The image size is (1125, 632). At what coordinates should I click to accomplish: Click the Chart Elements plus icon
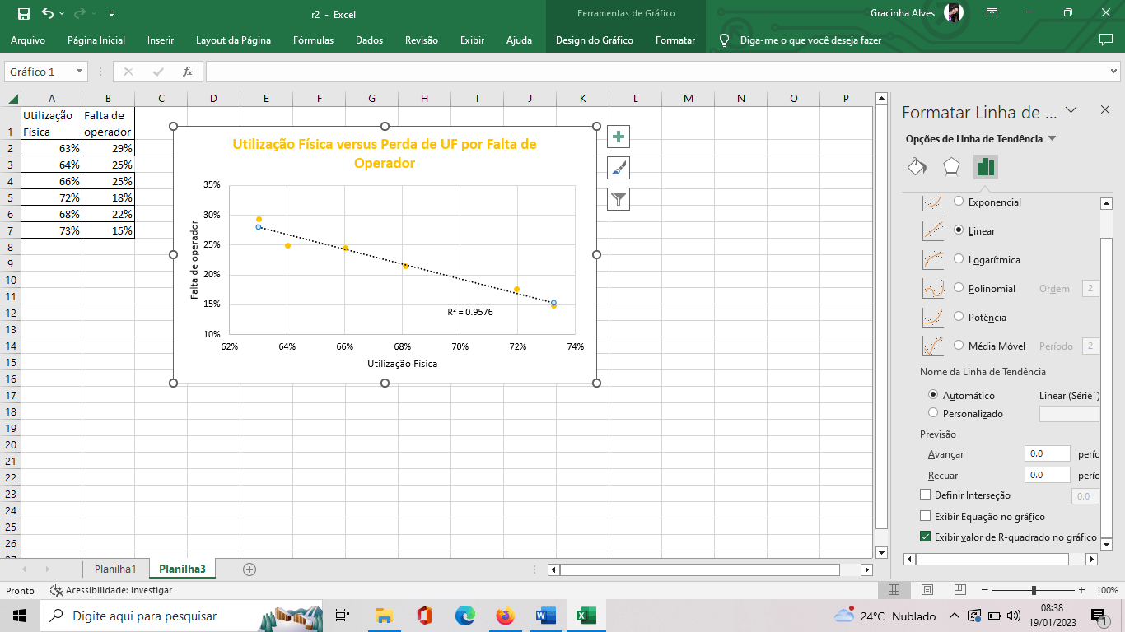(618, 137)
